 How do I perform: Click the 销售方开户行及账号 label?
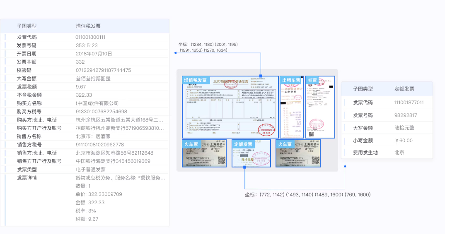39,161
